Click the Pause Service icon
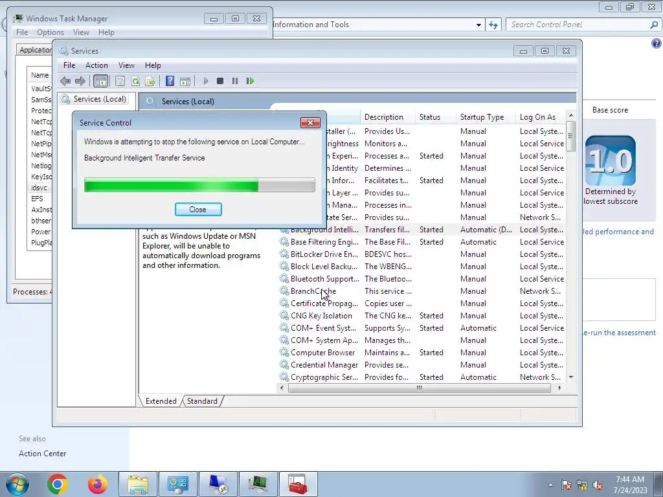Screen dimensions: 663x497 [234, 81]
